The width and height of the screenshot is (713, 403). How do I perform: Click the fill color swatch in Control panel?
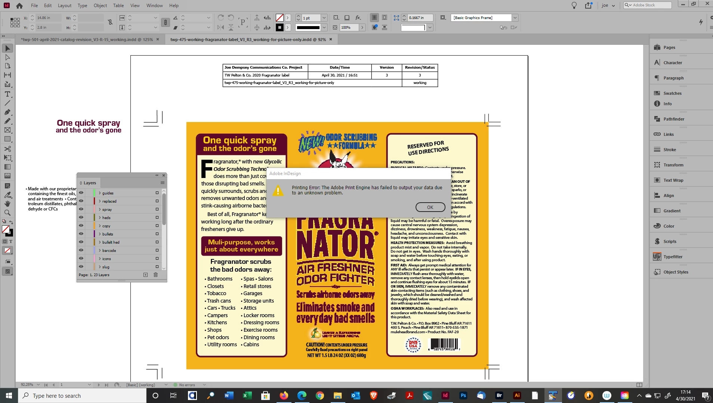pos(280,18)
